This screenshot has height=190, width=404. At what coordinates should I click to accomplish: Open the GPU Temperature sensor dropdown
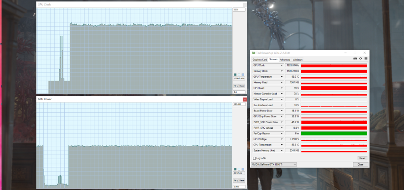pos(282,77)
